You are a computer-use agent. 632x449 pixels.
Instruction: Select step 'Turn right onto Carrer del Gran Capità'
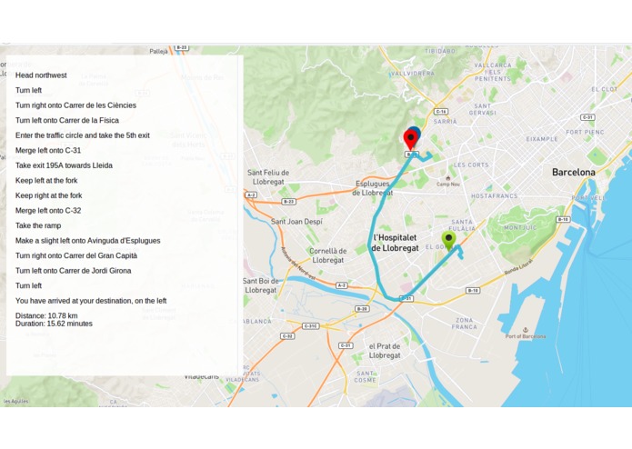point(76,255)
